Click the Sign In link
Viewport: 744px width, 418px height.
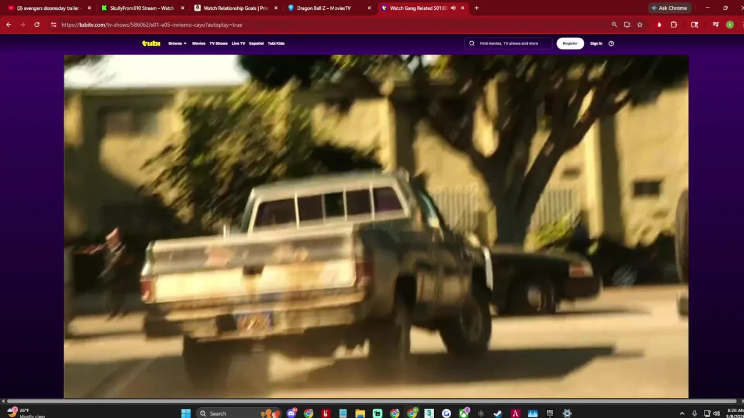point(596,44)
